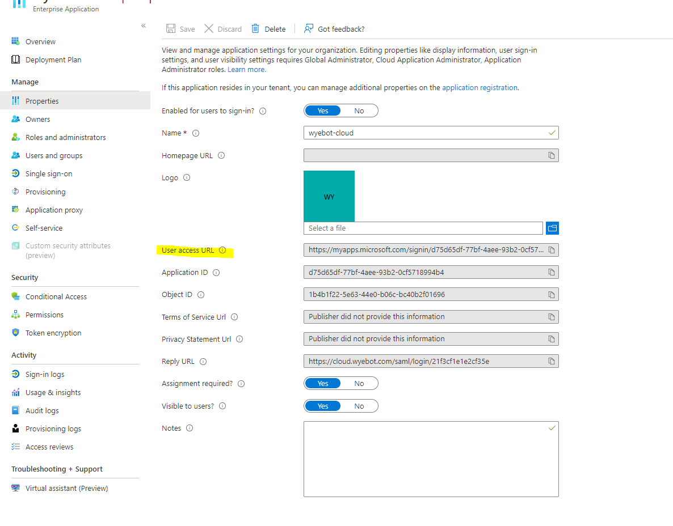Open Deployment Plan page
The width and height of the screenshot is (673, 526).
(x=53, y=60)
